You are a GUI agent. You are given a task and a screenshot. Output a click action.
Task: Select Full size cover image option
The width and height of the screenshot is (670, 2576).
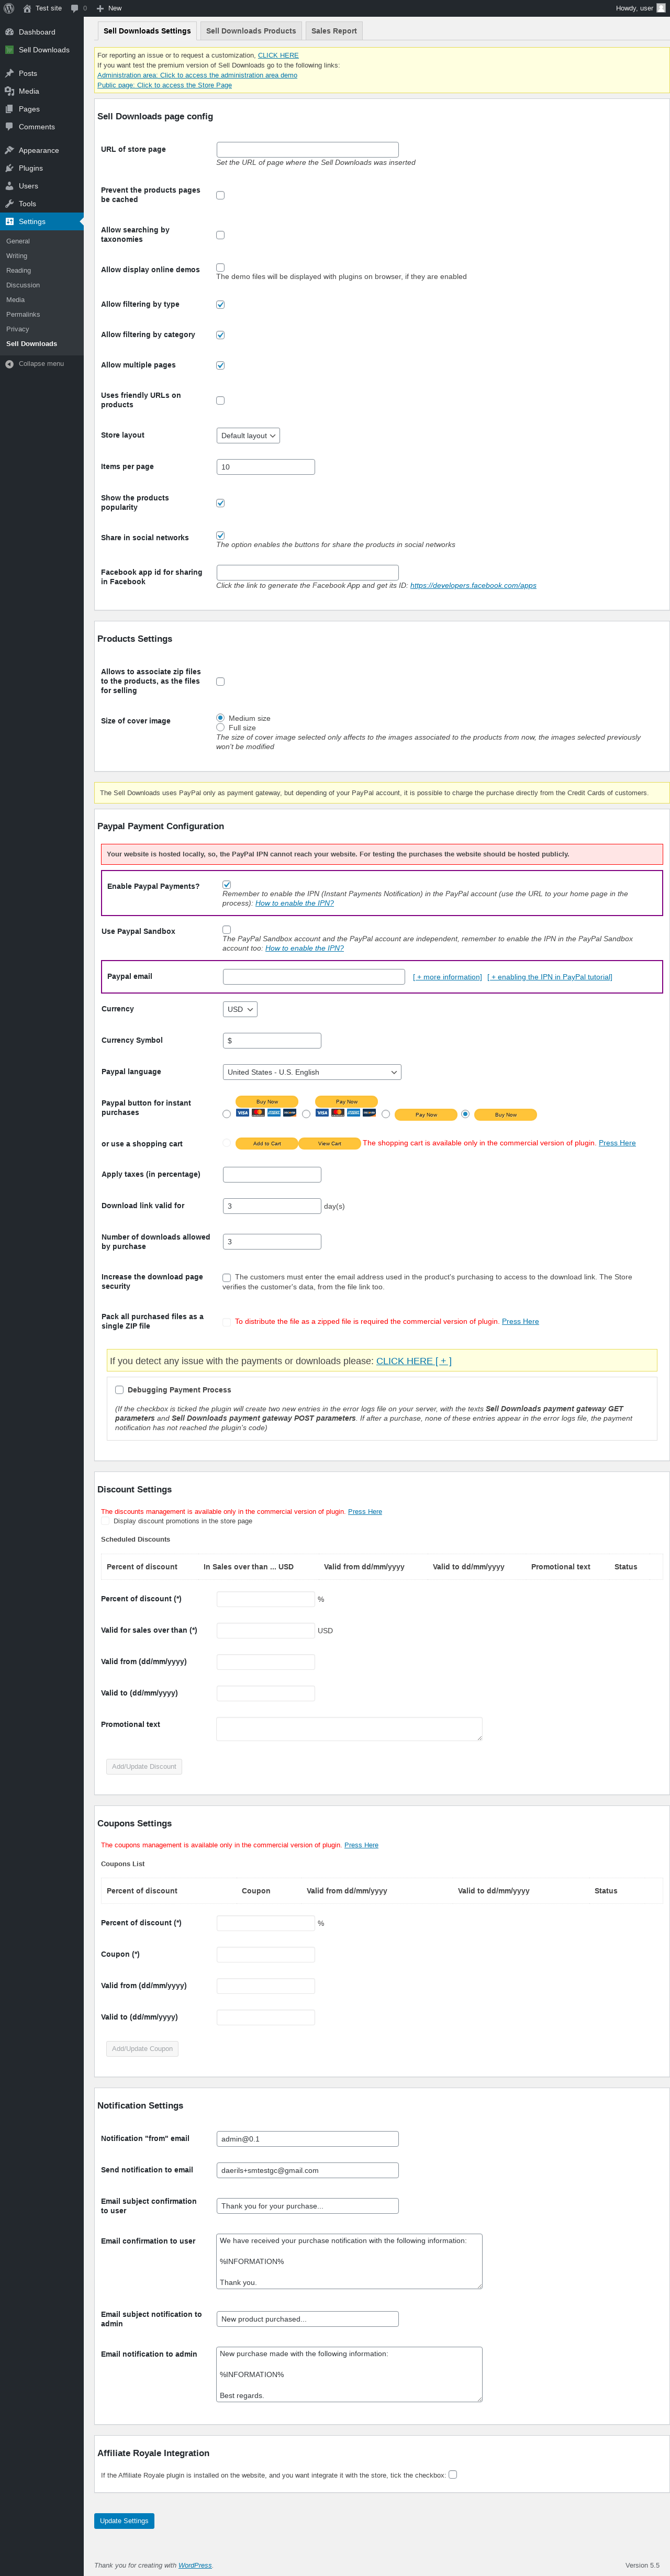point(221,728)
